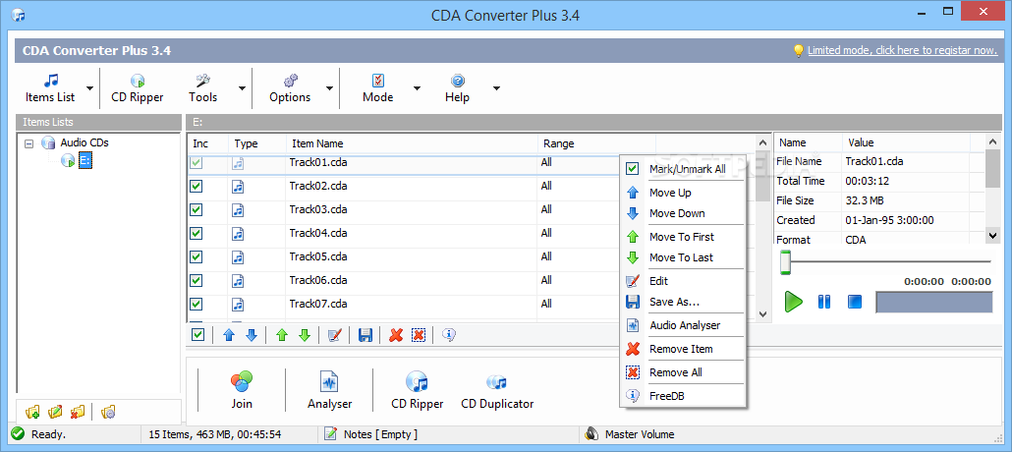Image resolution: width=1012 pixels, height=452 pixels.
Task: Uncheck the Track03.cda include checkbox
Action: point(197,209)
